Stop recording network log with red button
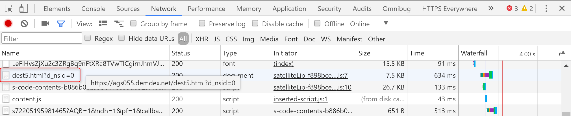This screenshot has height=116, width=571. tap(8, 24)
